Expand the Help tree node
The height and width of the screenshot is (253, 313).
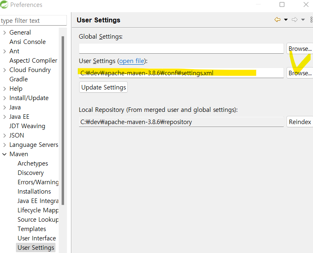coord(4,89)
